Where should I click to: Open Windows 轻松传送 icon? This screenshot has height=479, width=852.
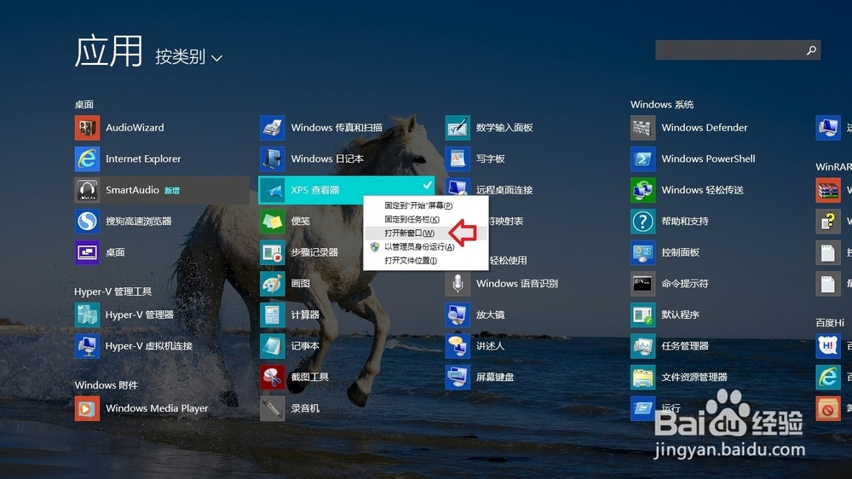(642, 190)
